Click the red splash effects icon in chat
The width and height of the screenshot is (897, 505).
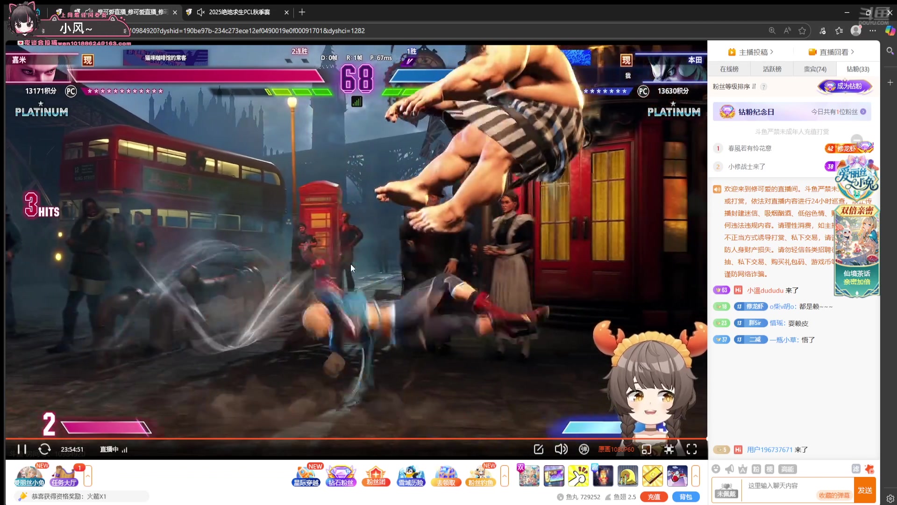(x=869, y=469)
